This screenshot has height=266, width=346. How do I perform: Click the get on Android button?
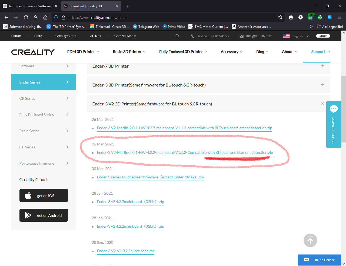[44, 215]
